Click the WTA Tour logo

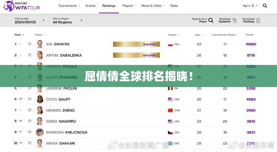pos(22,6)
